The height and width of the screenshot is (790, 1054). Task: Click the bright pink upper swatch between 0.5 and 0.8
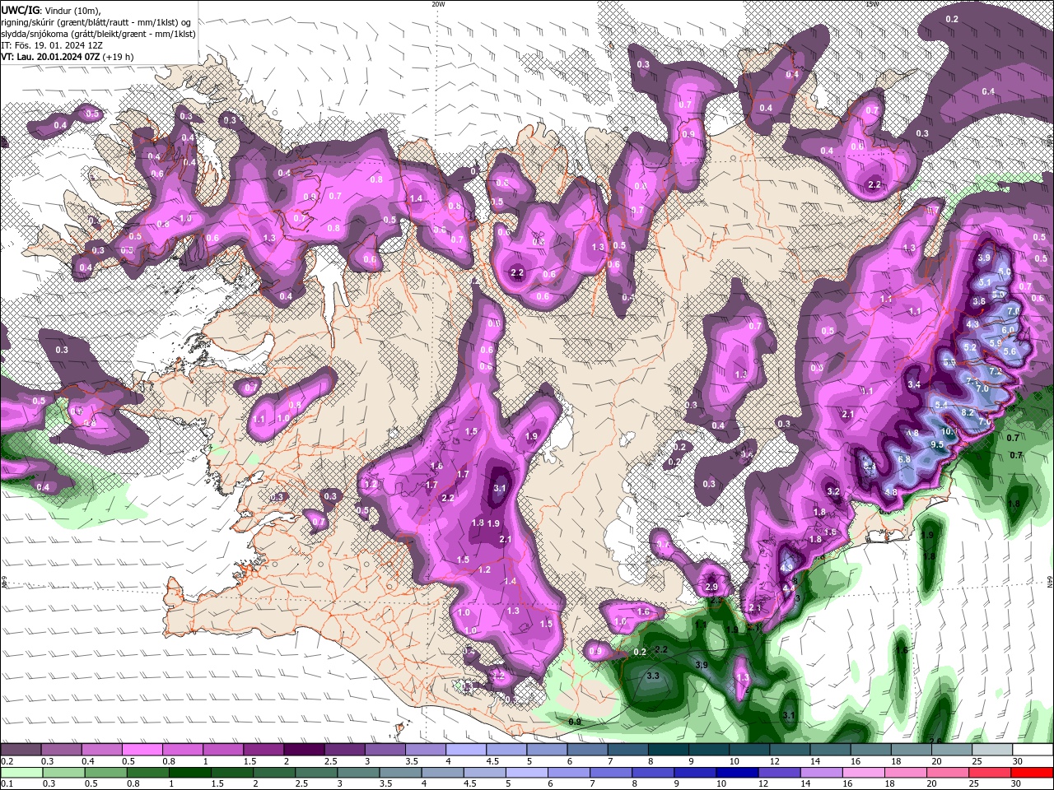(x=142, y=749)
